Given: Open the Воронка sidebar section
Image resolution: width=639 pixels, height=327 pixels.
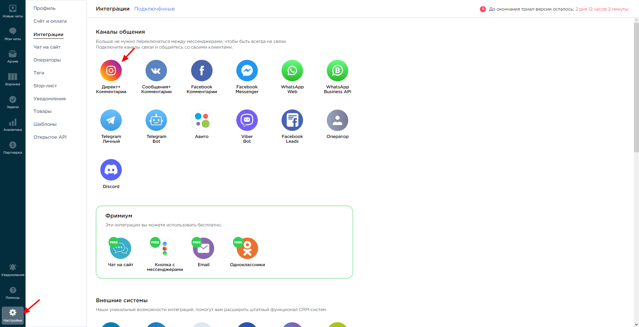Looking at the screenshot, I should click(13, 79).
